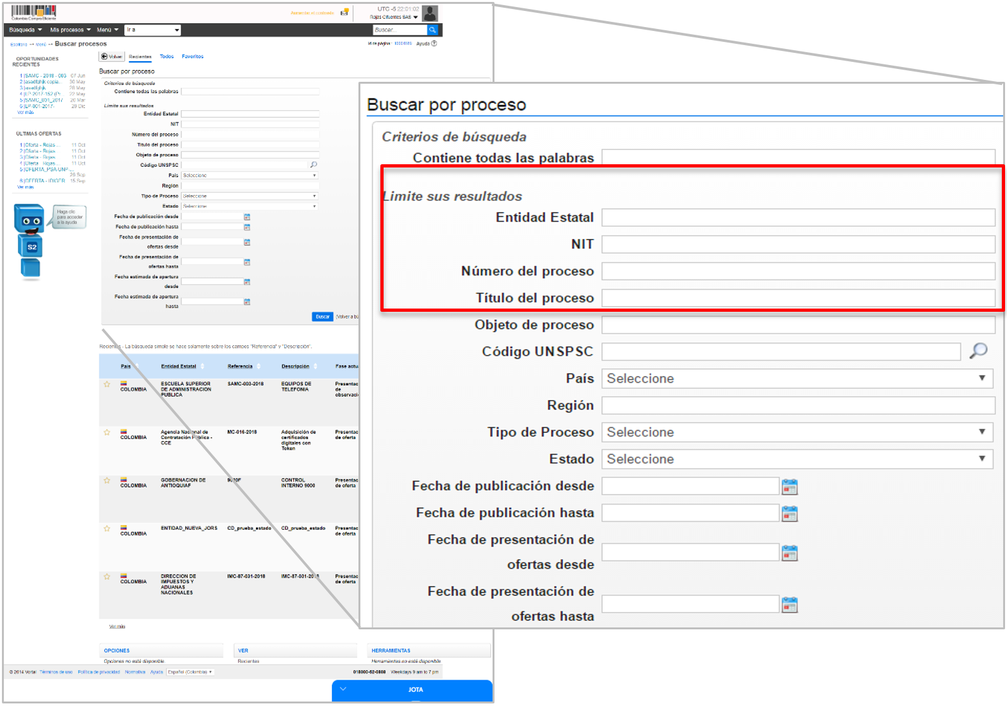The image size is (1007, 706).
Task: Click the blue S2 help mascot
Action: pyautogui.click(x=30, y=240)
